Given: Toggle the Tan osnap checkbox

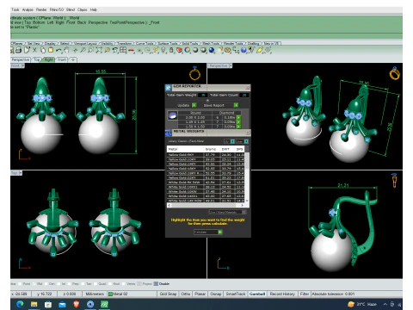Looking at the screenshot, I should point(83,283).
